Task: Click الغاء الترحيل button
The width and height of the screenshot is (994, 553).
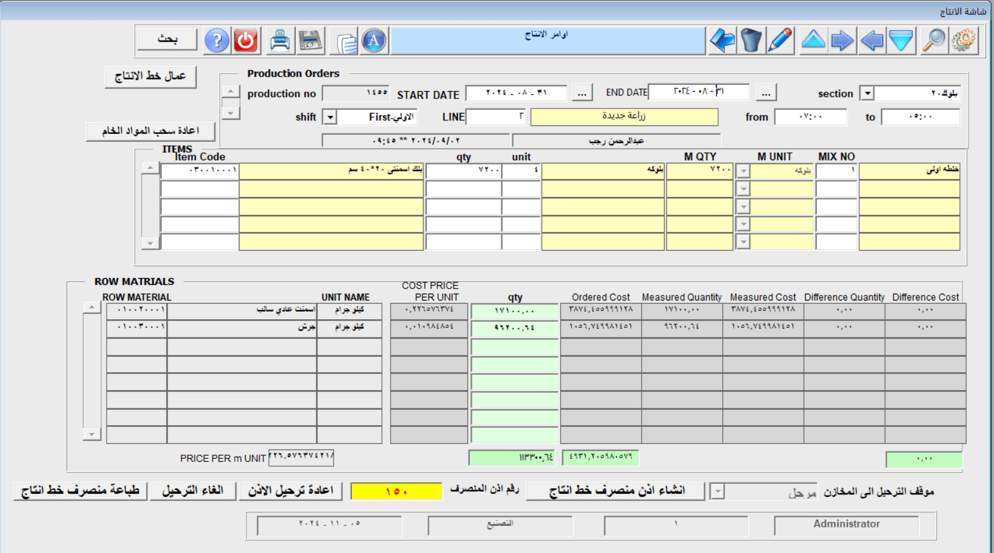Action: click(193, 491)
